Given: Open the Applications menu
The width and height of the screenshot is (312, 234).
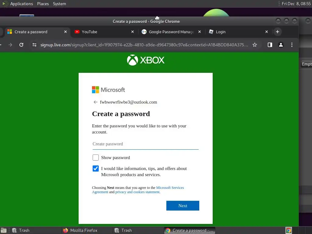Looking at the screenshot, I should [x=22, y=4].
